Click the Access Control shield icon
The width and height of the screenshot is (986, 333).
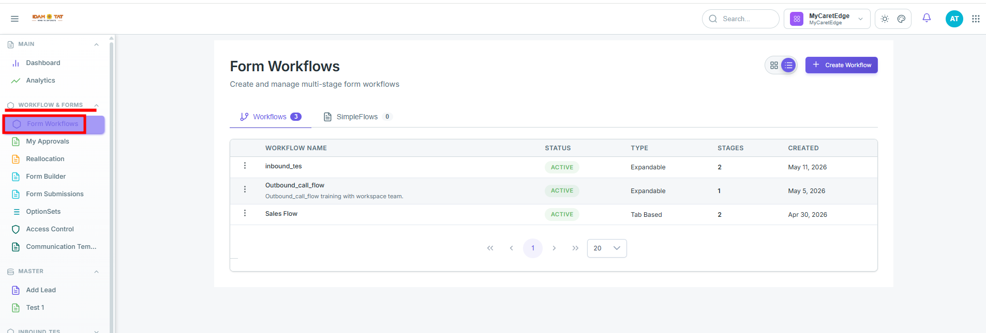(x=16, y=229)
